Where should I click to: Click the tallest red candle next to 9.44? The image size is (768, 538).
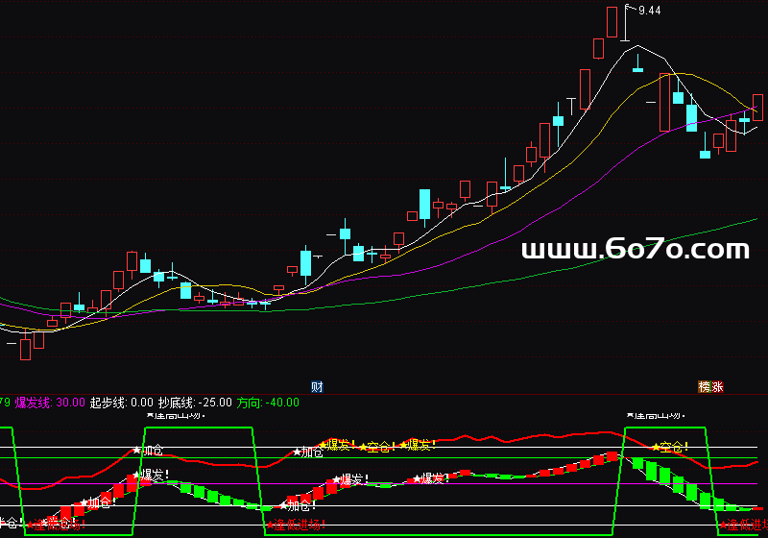tap(612, 21)
